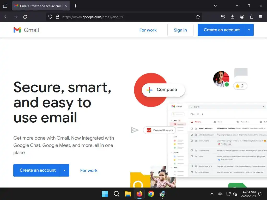
Task: Open the network status tray icon
Action: click(x=228, y=194)
